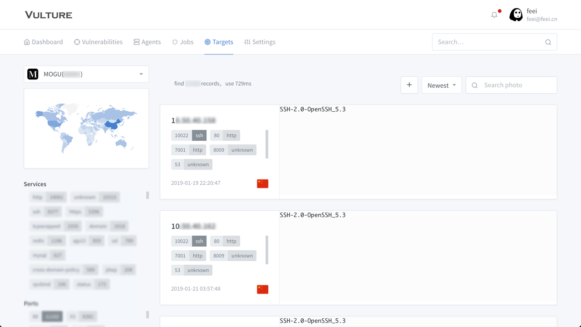Select 53 unknown tag in first card
Image resolution: width=581 pixels, height=327 pixels.
pyautogui.click(x=192, y=164)
